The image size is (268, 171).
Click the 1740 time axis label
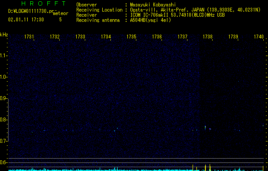[x=259, y=36]
